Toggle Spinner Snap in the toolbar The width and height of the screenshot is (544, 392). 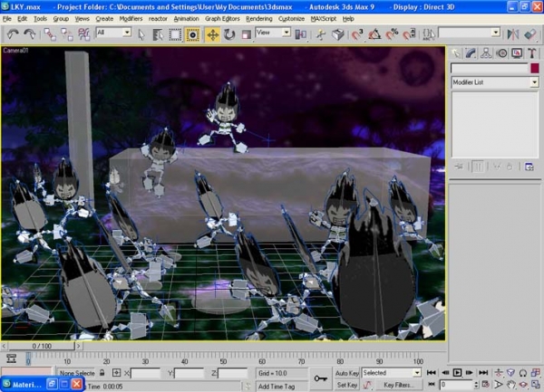pyautogui.click(x=409, y=34)
